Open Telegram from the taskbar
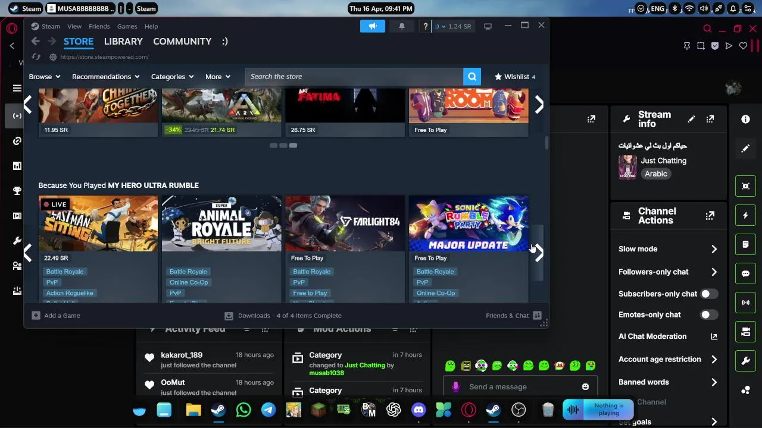Viewport: 762px width, 428px height. 268,410
